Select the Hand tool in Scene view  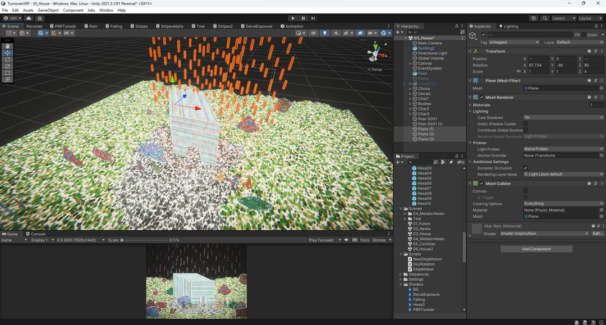(7, 46)
